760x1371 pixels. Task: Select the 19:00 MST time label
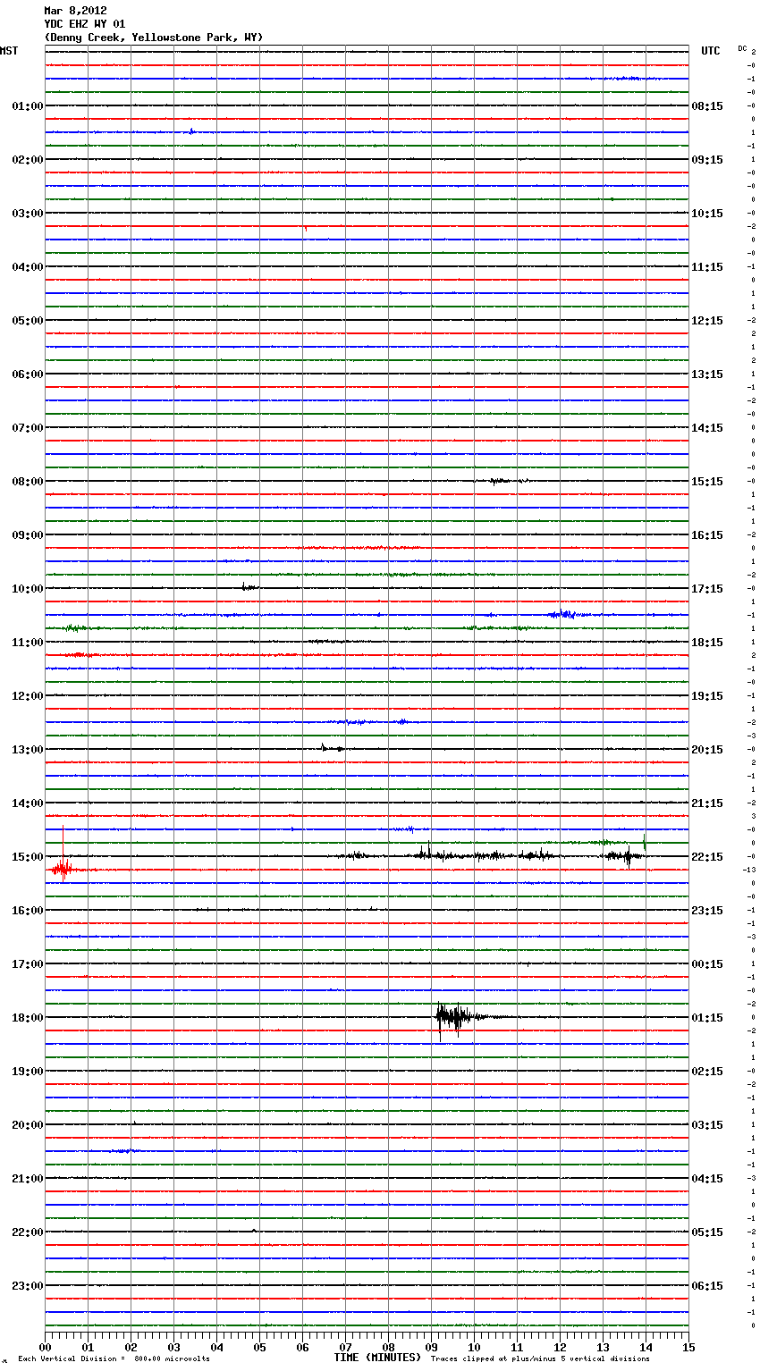(27, 1072)
